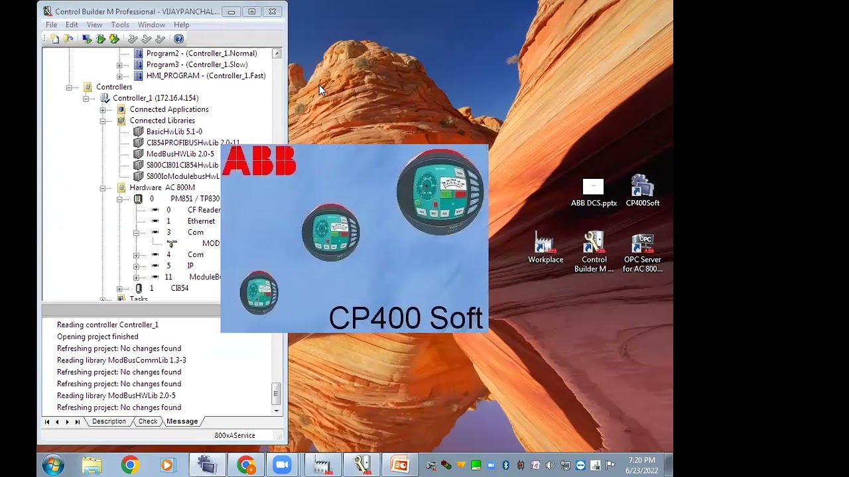Switch to the Message tab
Viewport: 849px width, 477px height.
pyautogui.click(x=182, y=421)
